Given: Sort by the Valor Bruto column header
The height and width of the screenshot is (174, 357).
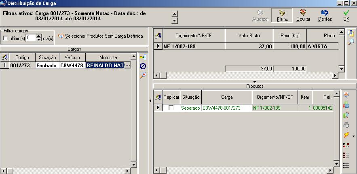Looking at the screenshot, I should [x=249, y=36].
